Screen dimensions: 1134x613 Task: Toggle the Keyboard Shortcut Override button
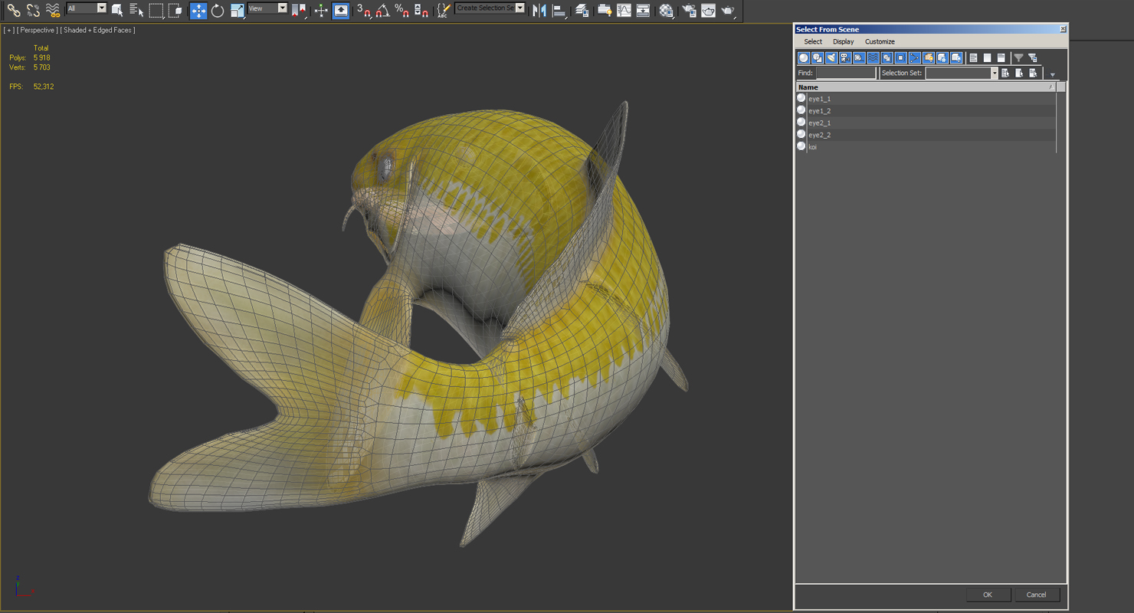[341, 10]
